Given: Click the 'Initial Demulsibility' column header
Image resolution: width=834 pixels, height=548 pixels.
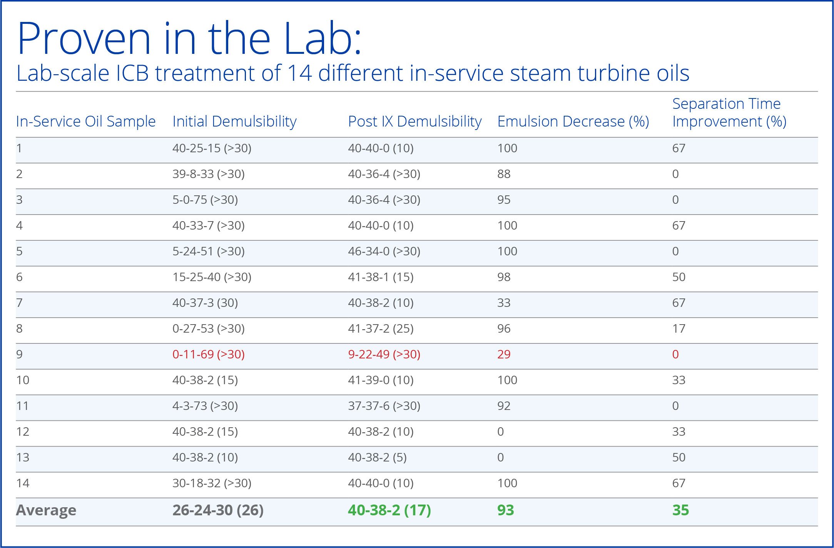Looking at the screenshot, I should coord(234,121).
